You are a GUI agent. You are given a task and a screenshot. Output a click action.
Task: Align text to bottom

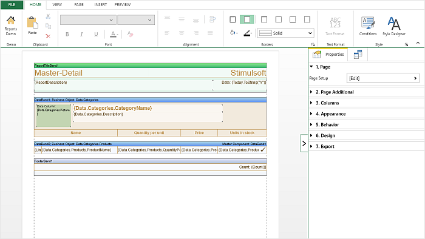click(x=196, y=21)
